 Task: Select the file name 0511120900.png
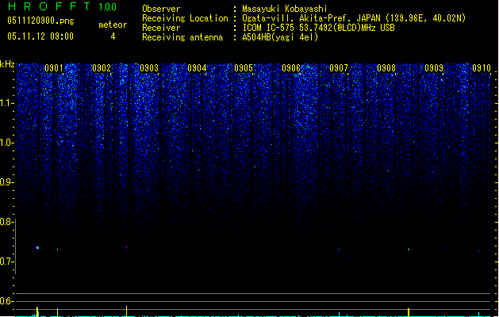[x=40, y=21]
